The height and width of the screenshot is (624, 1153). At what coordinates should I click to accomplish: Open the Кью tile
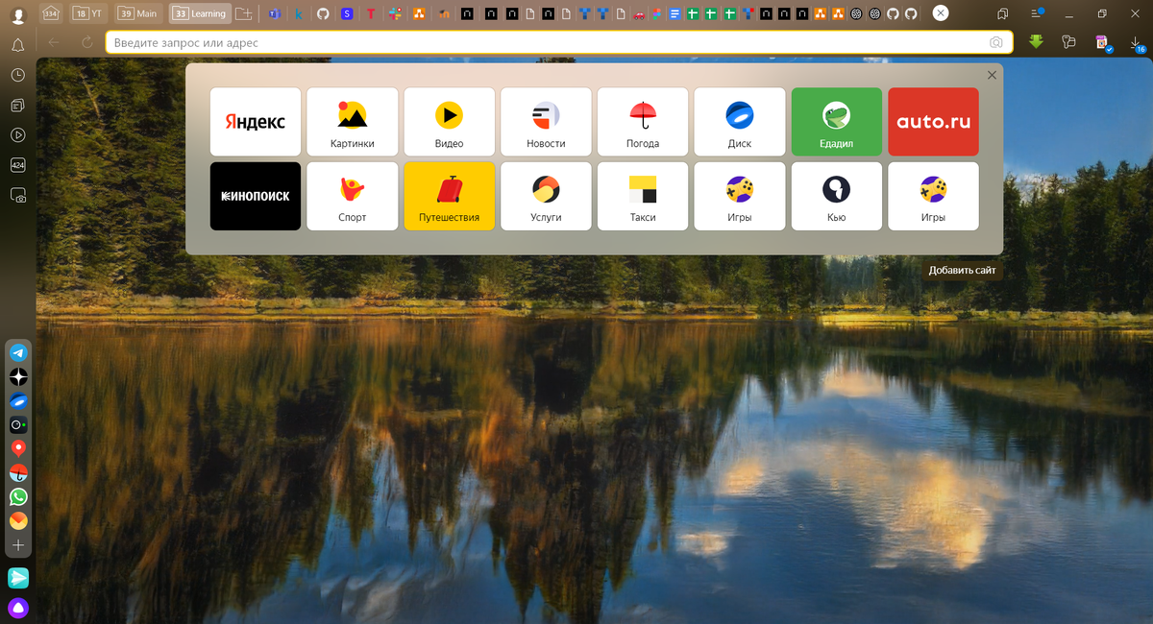point(837,196)
